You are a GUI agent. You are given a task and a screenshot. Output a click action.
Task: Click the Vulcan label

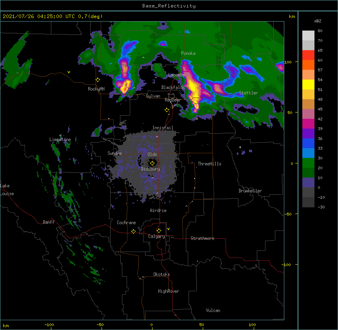213,310
